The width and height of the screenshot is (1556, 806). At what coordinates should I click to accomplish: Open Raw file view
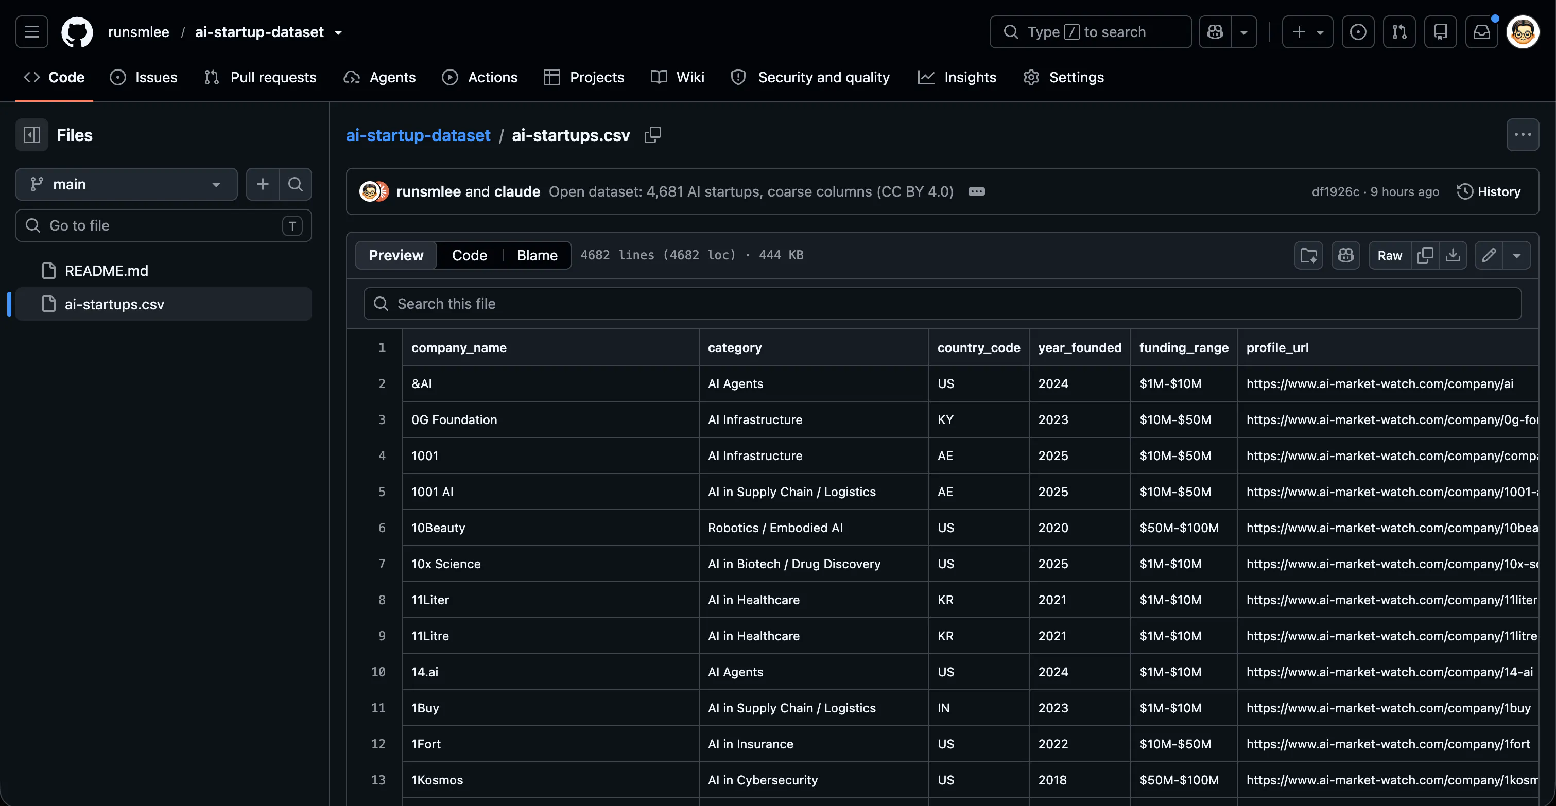pos(1389,255)
